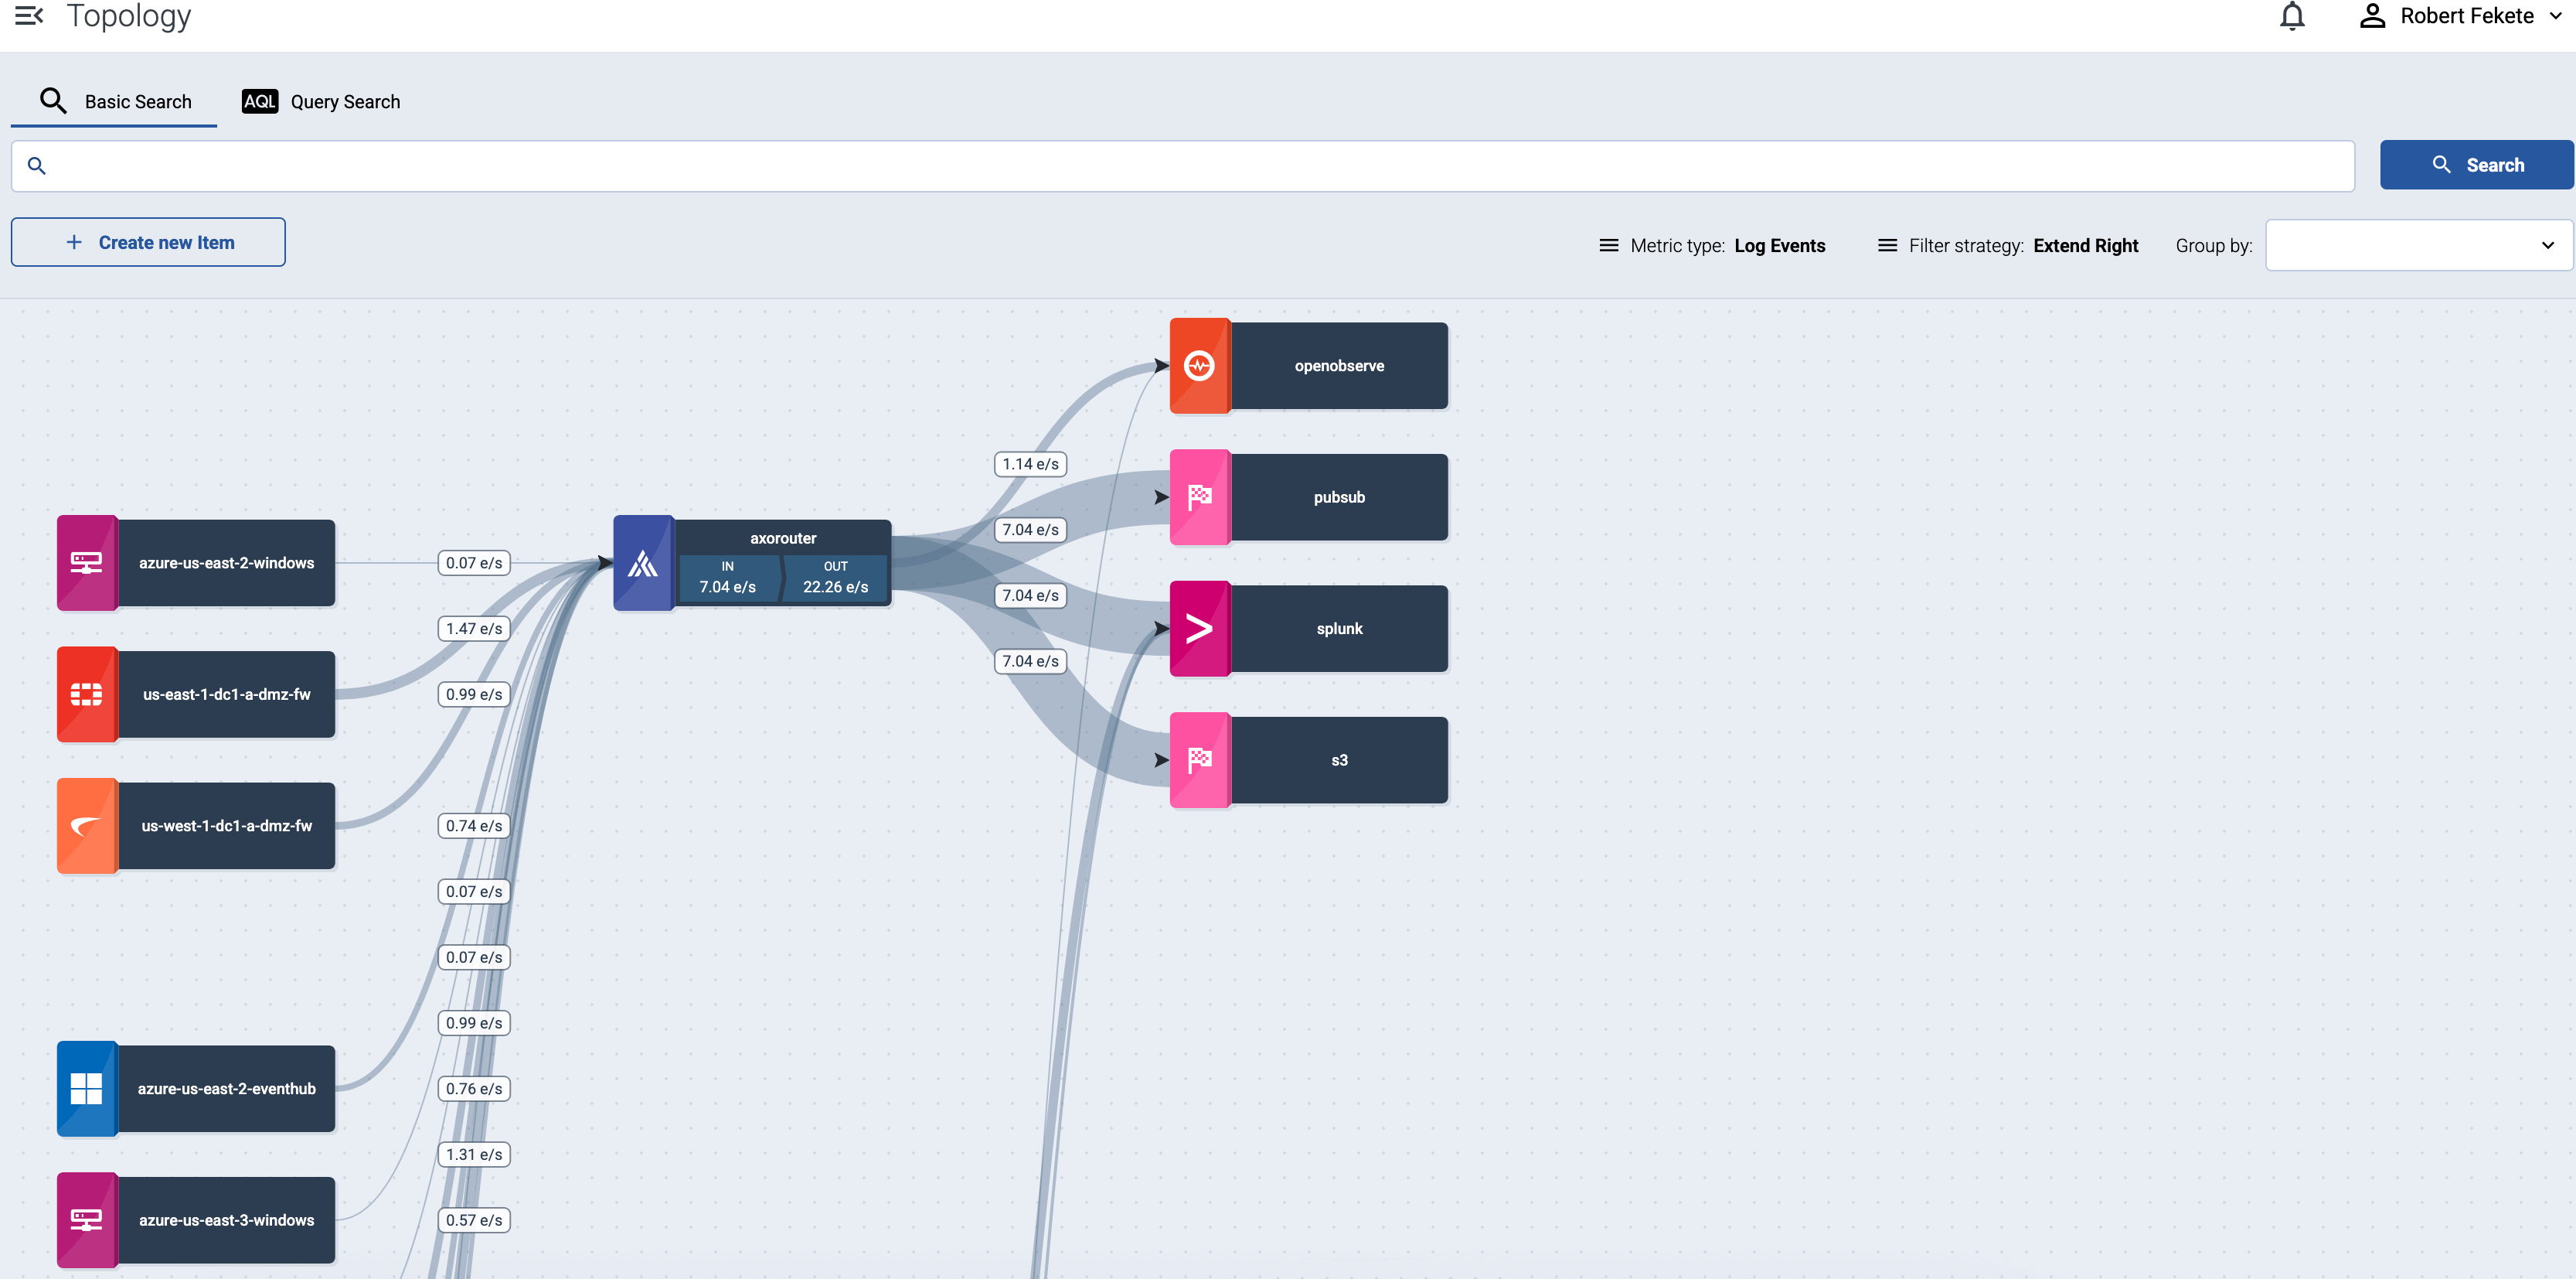
Task: Expand the Robert Fekete user menu arrow
Action: click(2555, 16)
